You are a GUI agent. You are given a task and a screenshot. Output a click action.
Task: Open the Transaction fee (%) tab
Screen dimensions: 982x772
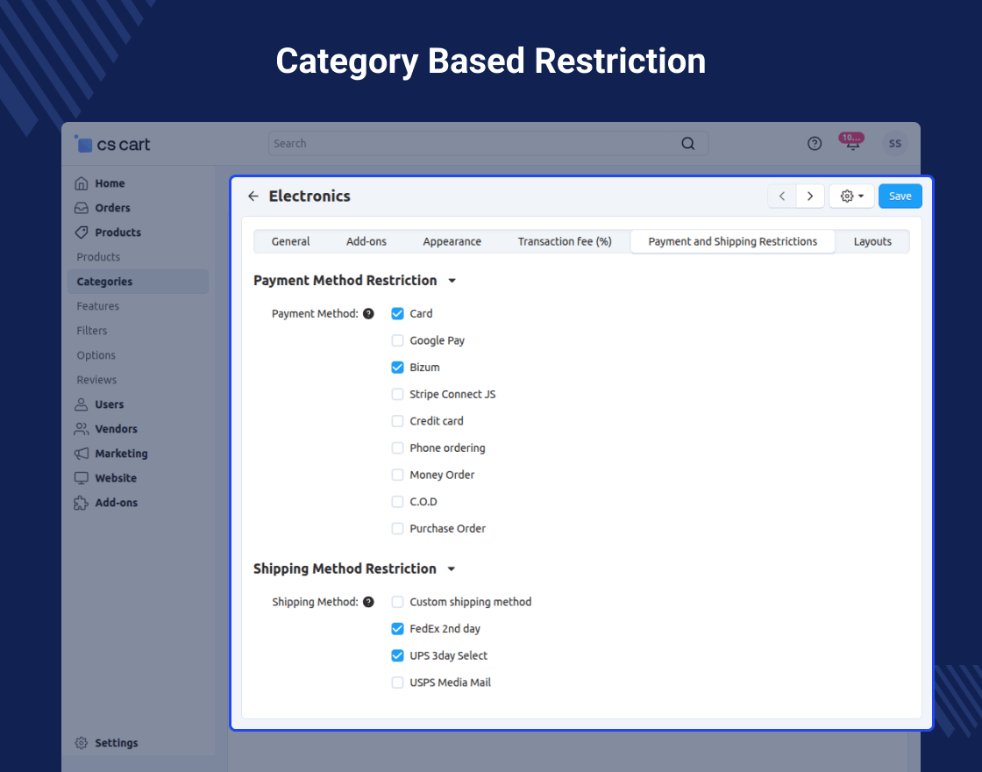[565, 242]
